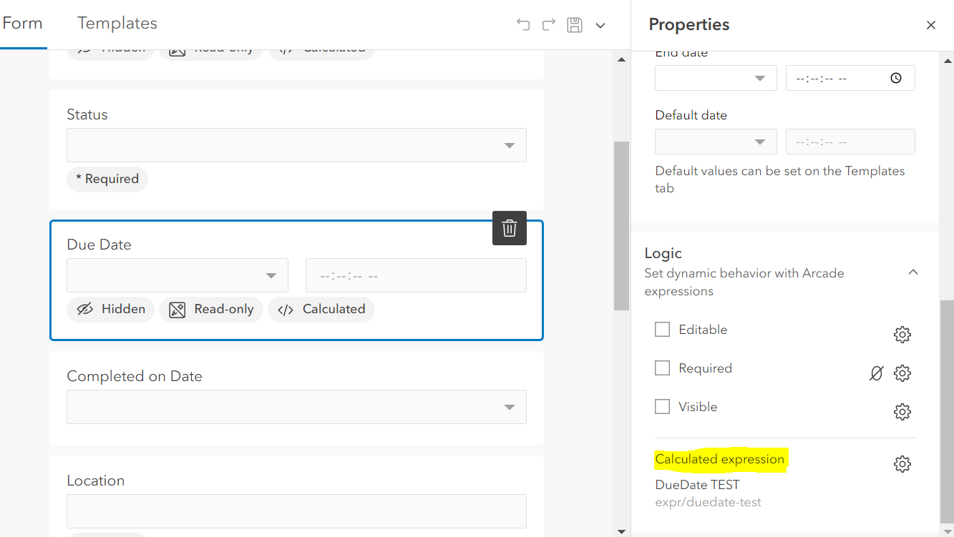Click inside the Location text input

click(296, 511)
